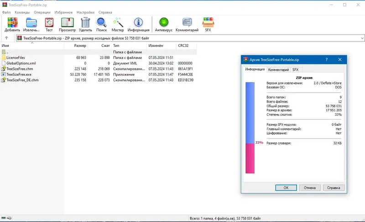Sort by the CRC32 column header
This screenshot has width=365, height=222.
coord(186,46)
